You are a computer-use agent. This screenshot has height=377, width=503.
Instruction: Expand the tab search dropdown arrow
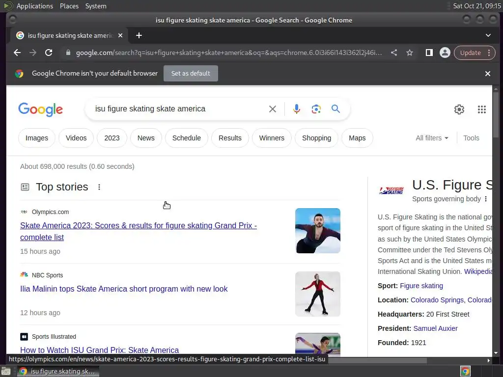click(488, 35)
